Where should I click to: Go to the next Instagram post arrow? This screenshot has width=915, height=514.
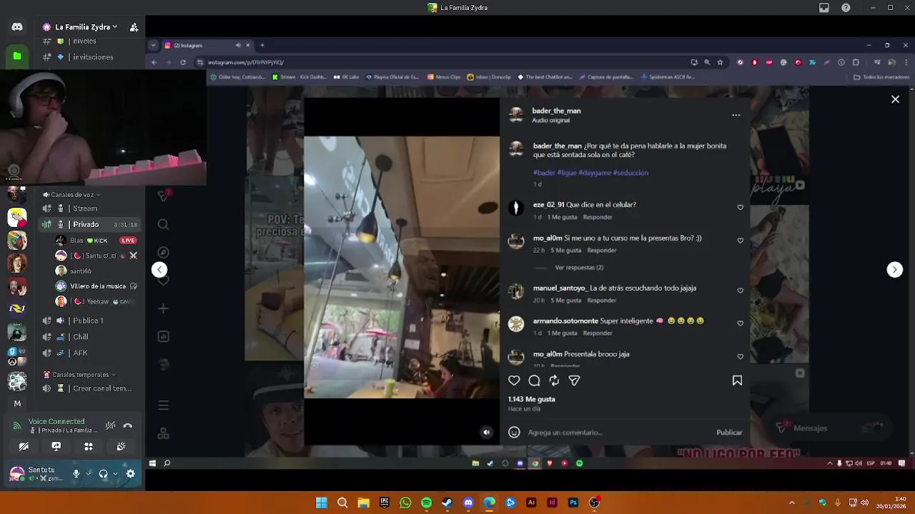click(x=894, y=269)
